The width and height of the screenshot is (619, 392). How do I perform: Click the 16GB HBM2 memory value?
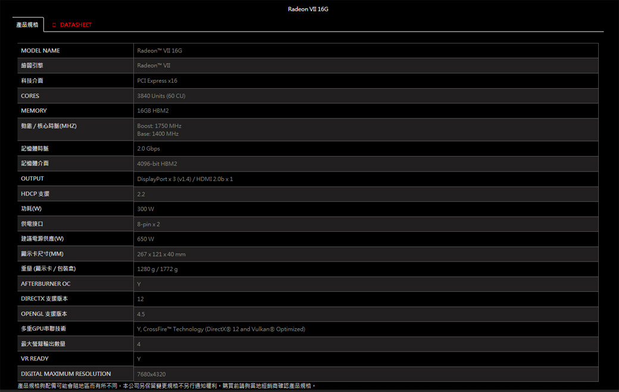point(153,111)
